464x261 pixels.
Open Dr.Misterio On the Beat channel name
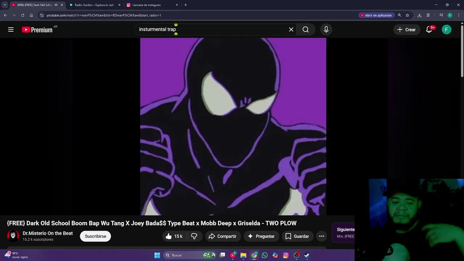point(47,233)
